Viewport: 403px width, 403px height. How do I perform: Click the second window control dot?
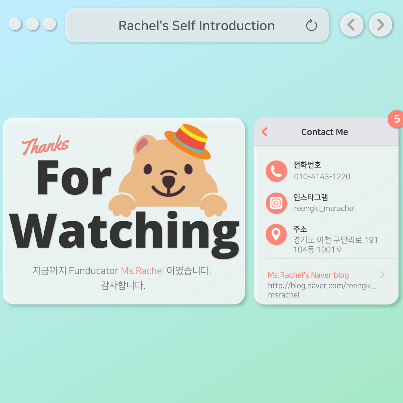(x=32, y=24)
